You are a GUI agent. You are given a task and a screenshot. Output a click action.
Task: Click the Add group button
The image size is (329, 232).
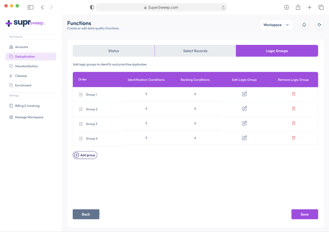click(x=85, y=155)
